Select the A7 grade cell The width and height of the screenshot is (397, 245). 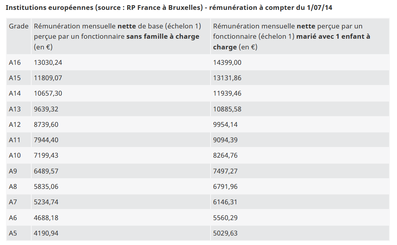pyautogui.click(x=13, y=202)
